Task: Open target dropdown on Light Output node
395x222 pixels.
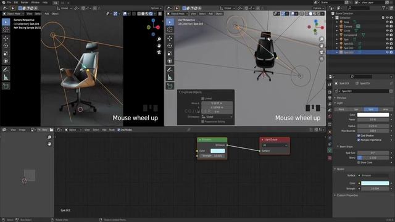Action: (275, 146)
